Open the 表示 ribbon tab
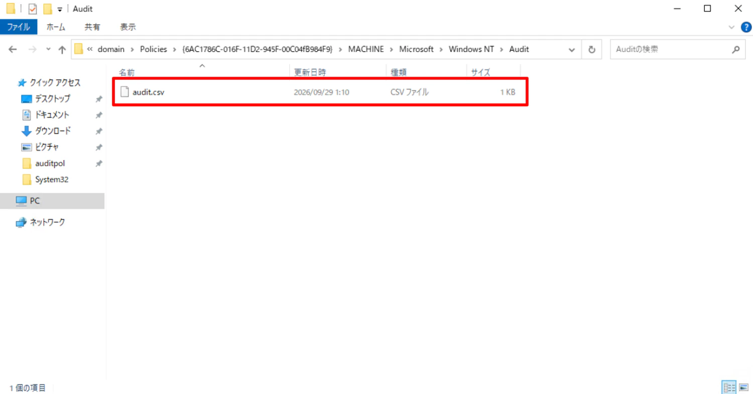 (x=128, y=27)
